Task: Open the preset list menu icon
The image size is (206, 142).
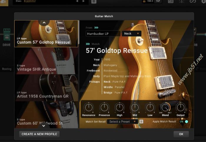Action: [x=94, y=1]
